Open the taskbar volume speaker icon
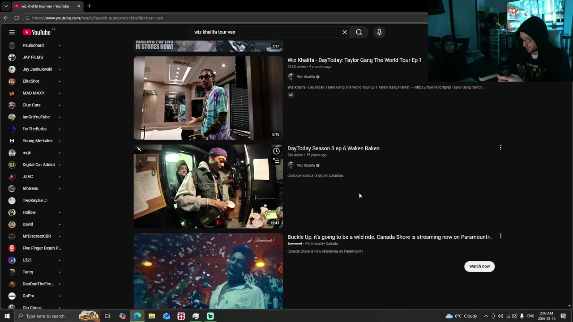 click(500, 316)
